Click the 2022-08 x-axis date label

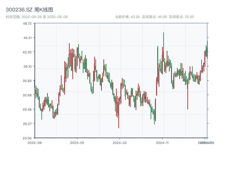(x=34, y=142)
